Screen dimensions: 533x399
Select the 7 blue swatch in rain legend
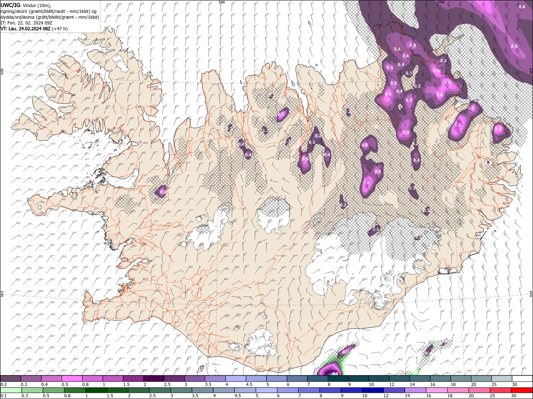[x=309, y=390]
